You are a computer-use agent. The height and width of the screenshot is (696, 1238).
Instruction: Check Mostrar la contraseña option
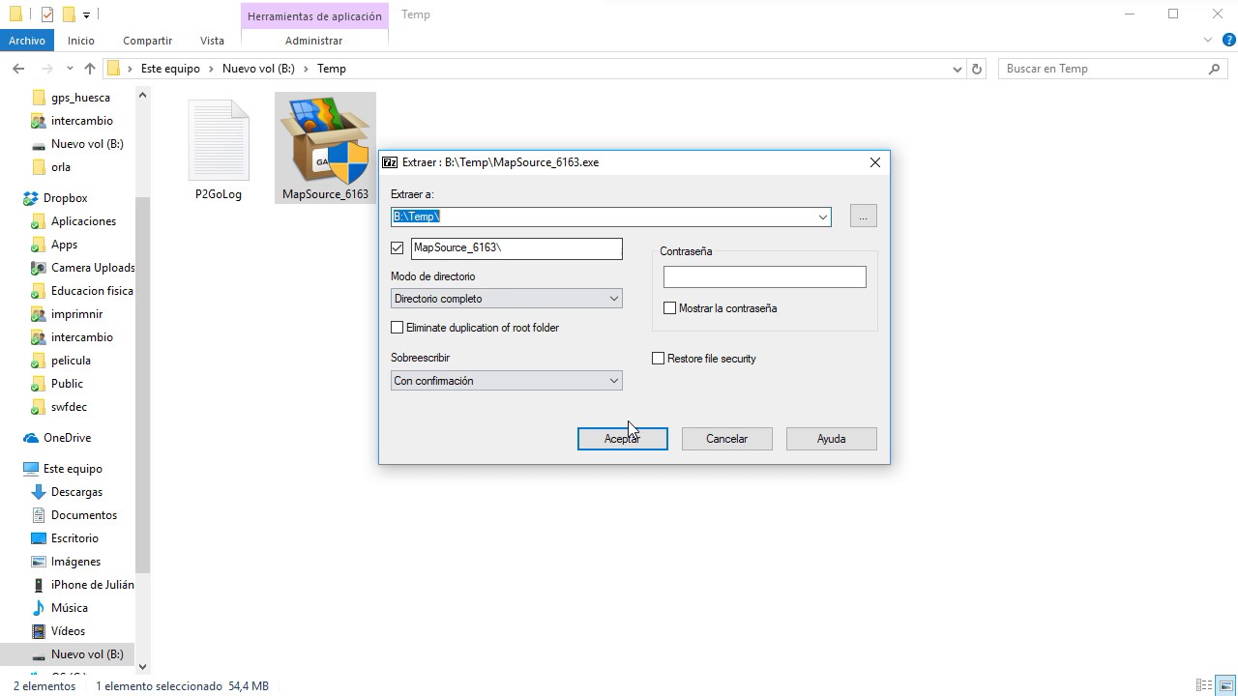pyautogui.click(x=669, y=308)
